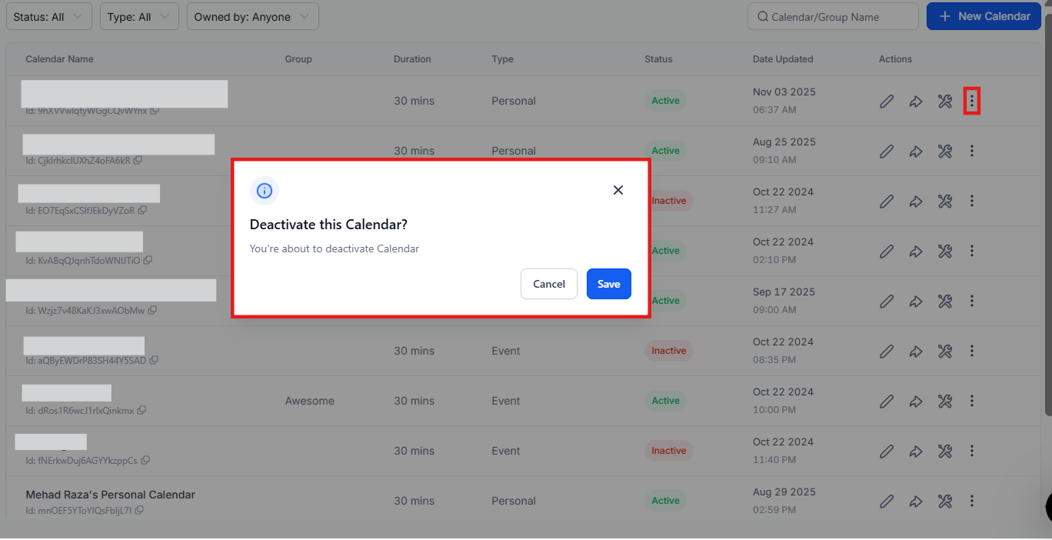Close the Deactivate this Calendar dialog

pos(618,190)
